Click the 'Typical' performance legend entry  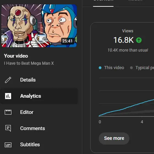tap(142, 68)
